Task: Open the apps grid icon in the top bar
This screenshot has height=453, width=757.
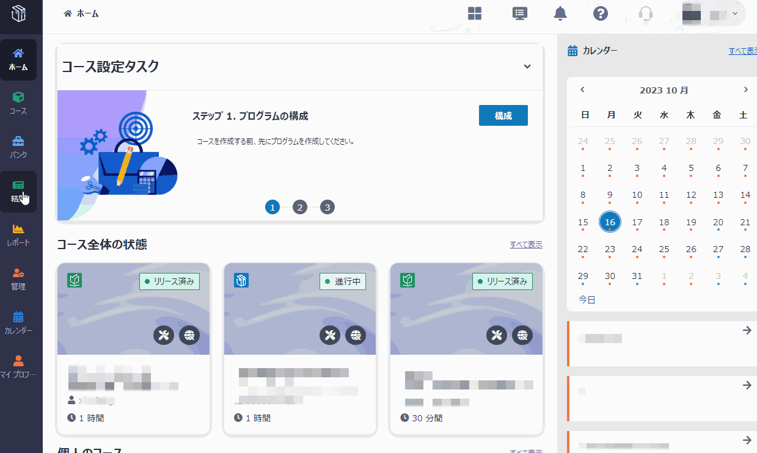Action: point(474,13)
